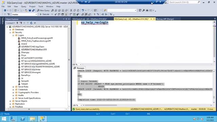Open the Query menu

[x=23, y=6]
